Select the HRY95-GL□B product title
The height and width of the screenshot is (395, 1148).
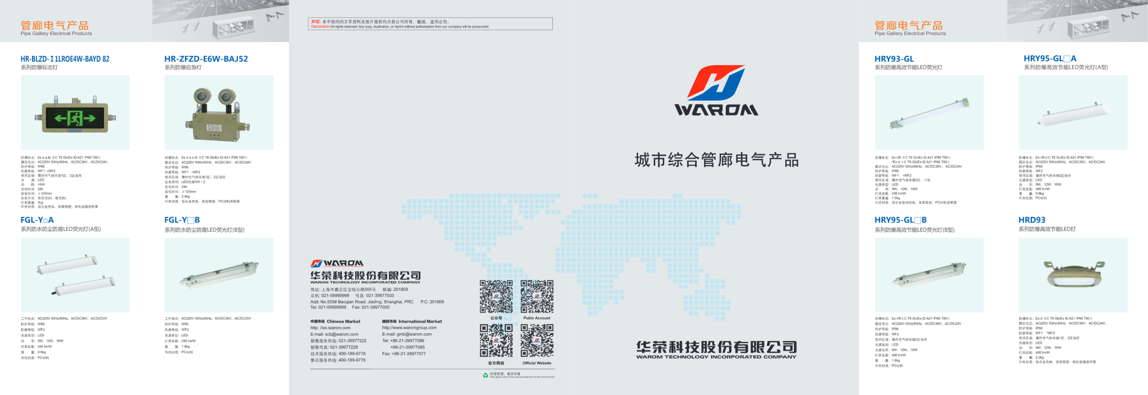pos(900,220)
